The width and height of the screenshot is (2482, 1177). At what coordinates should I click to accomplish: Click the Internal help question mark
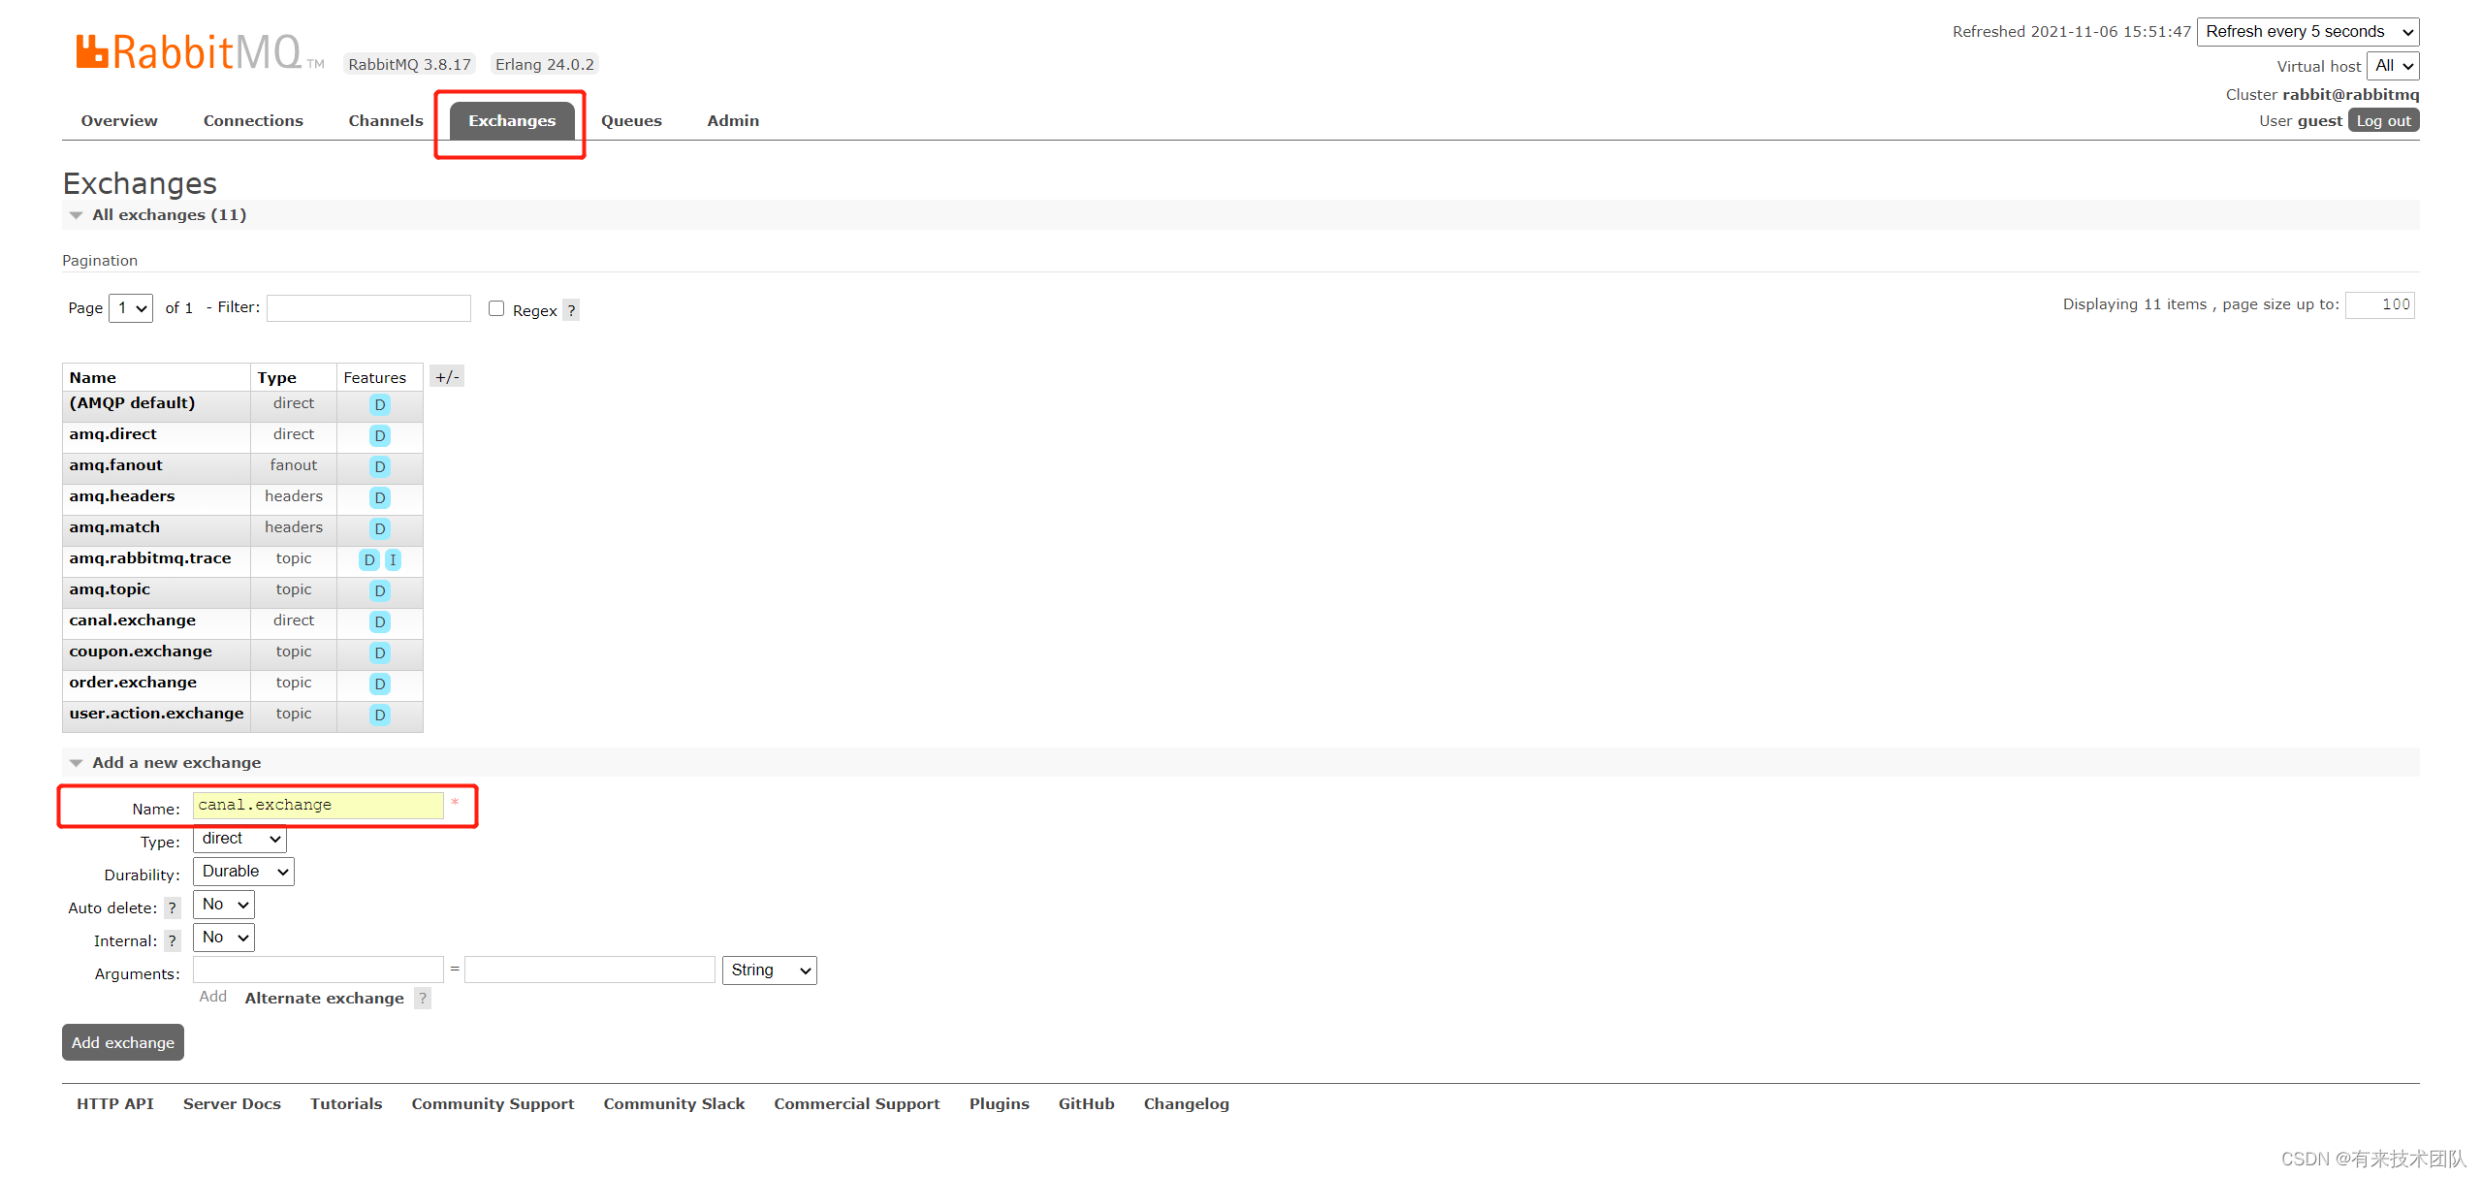tap(172, 941)
